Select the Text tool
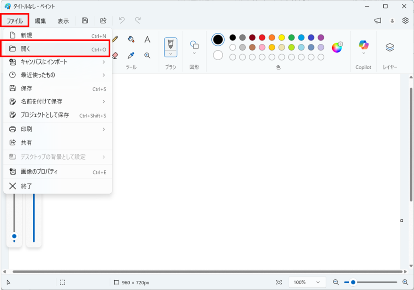This screenshot has width=414, height=290. click(x=148, y=39)
